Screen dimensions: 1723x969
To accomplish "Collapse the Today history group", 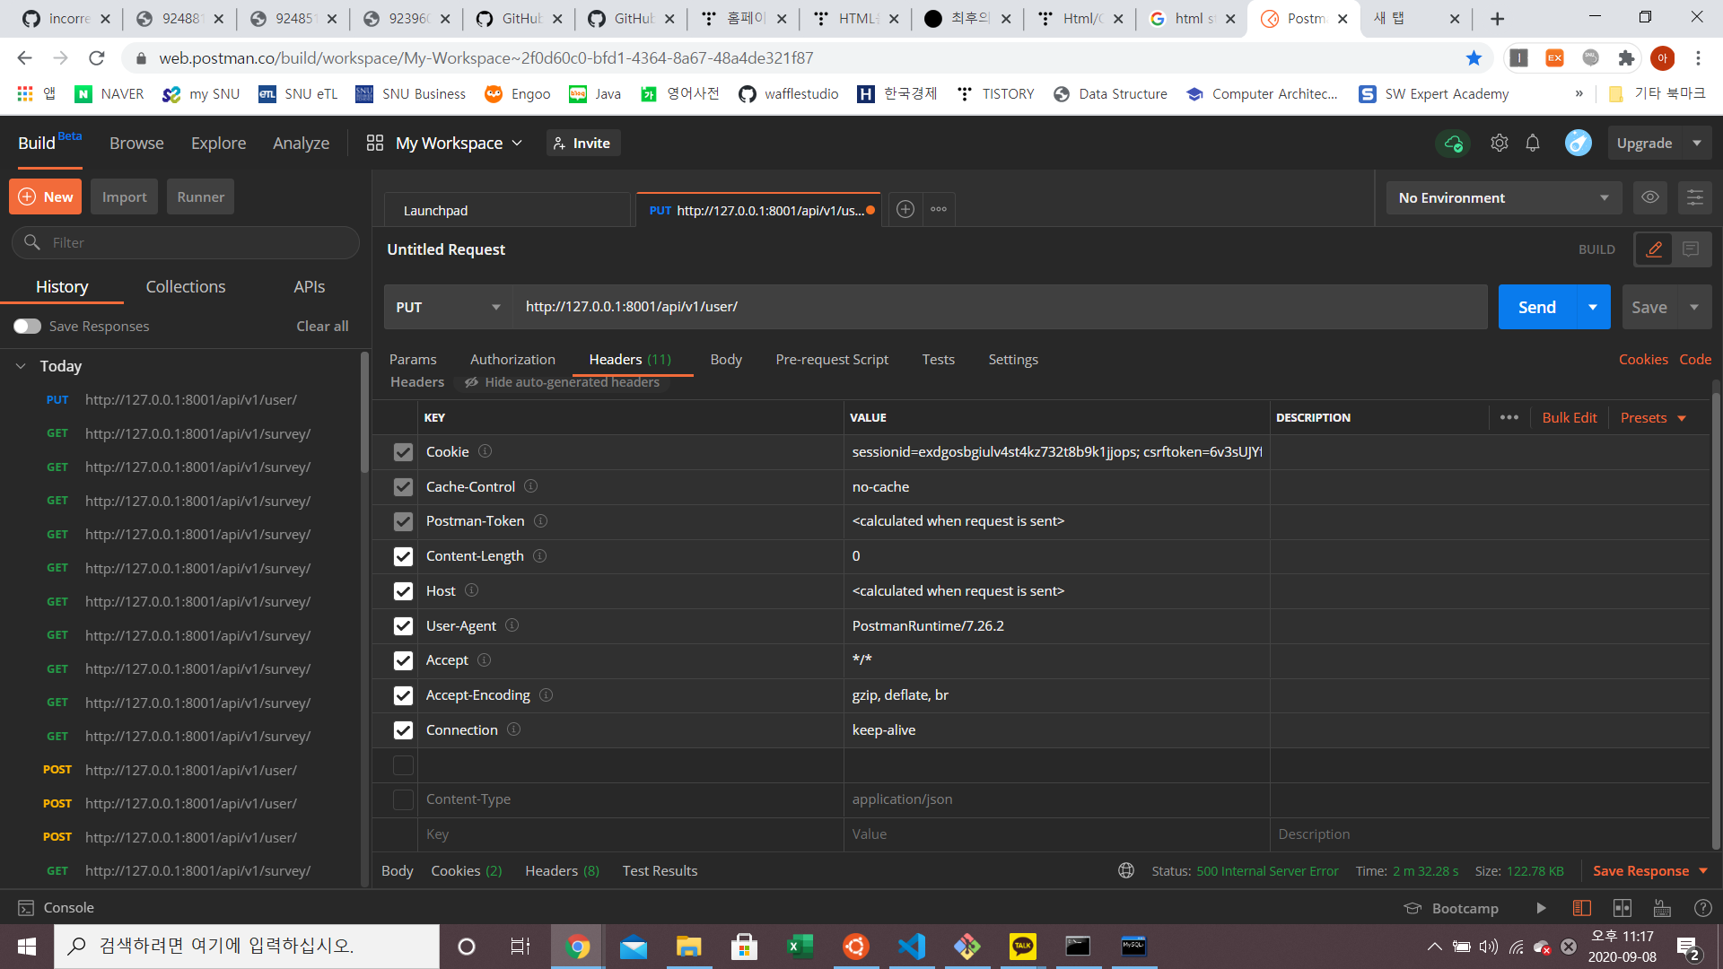I will pos(21,366).
